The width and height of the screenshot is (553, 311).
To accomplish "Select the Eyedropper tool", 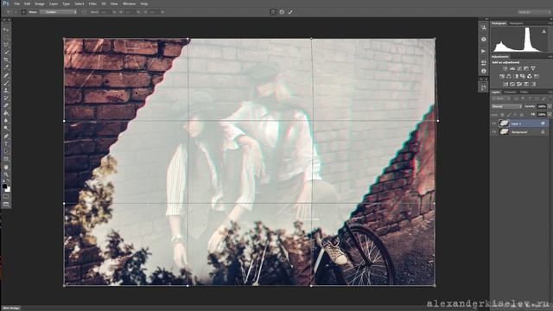I will [x=6, y=67].
